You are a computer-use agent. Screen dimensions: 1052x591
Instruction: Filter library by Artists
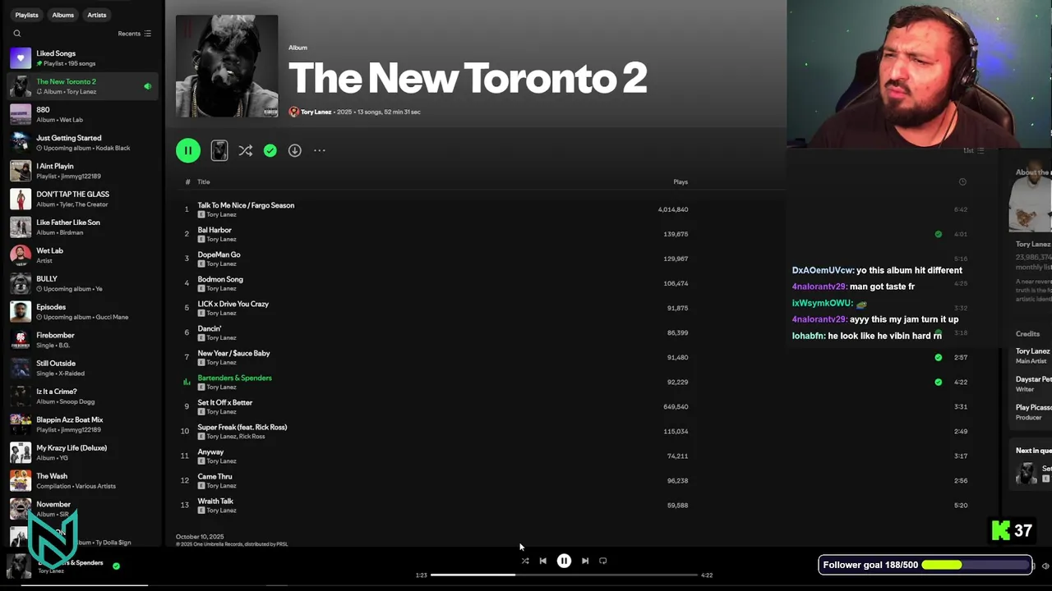coord(97,15)
